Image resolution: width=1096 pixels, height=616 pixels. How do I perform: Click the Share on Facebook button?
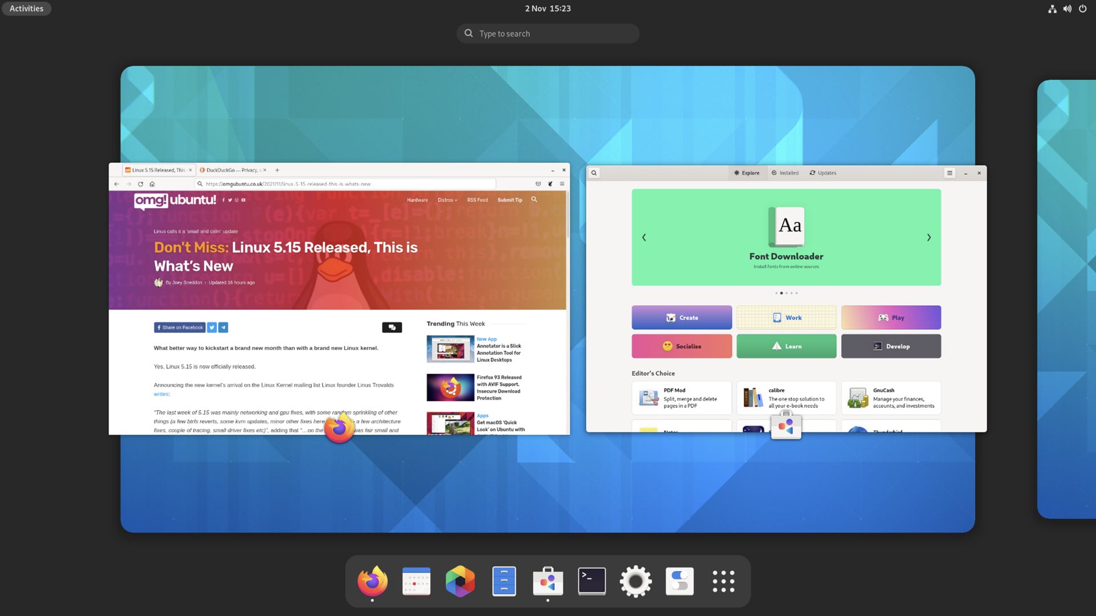pos(180,326)
